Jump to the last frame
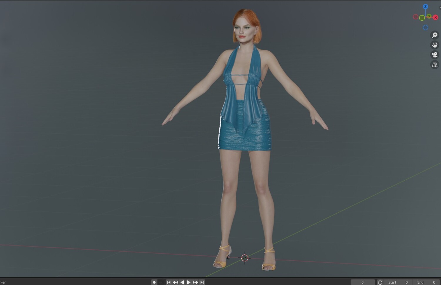 pyautogui.click(x=202, y=282)
